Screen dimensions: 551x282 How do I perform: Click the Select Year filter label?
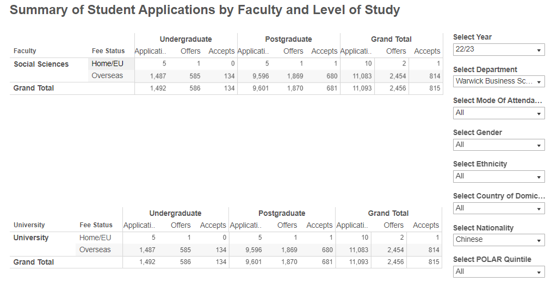[472, 37]
